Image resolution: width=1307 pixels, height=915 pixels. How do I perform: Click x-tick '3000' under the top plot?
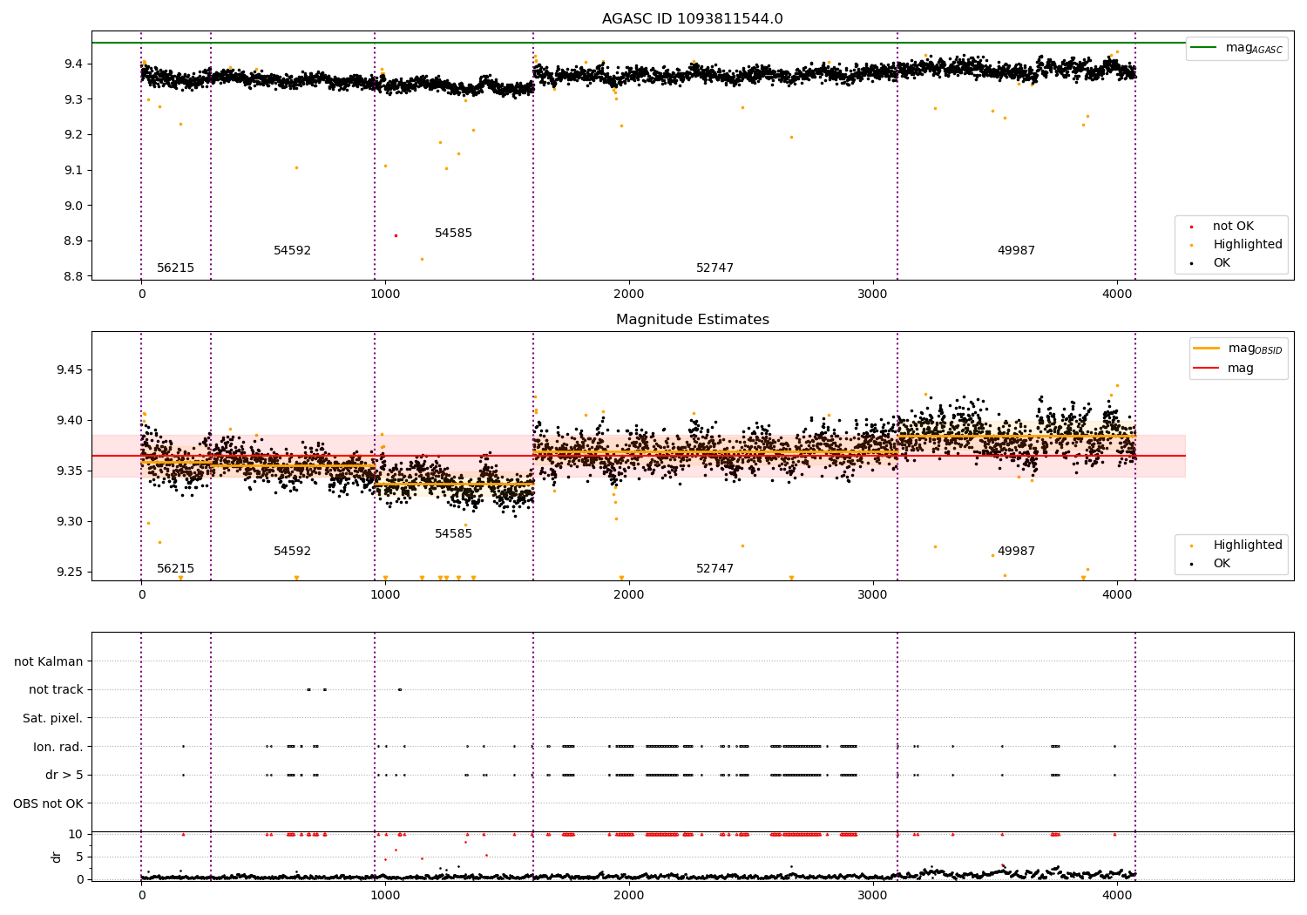(873, 295)
